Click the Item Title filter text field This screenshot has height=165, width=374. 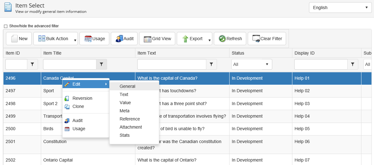point(69,64)
